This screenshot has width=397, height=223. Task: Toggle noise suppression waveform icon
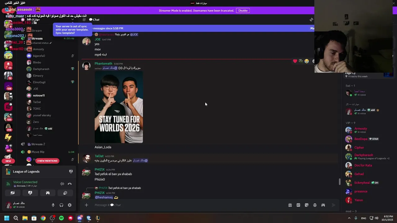pos(62,184)
